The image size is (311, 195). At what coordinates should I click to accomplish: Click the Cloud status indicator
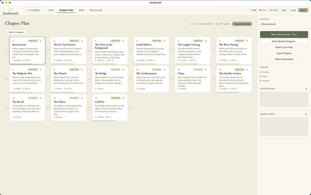point(263,10)
